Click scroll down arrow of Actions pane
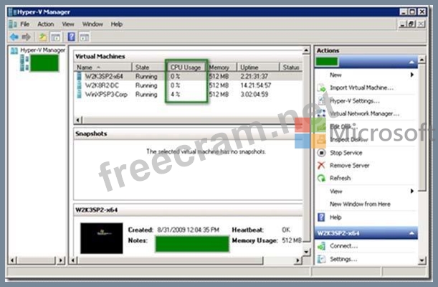Screen dimensions: 438x287 tap(422, 260)
